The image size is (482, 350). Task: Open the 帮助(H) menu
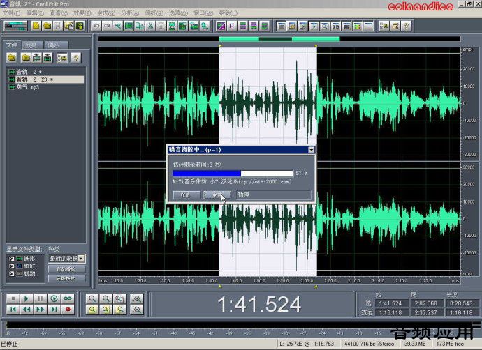(x=228, y=13)
